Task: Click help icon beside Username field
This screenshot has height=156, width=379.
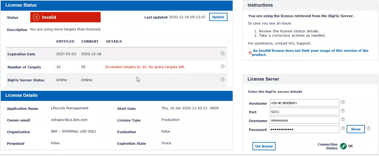Action: [343, 119]
